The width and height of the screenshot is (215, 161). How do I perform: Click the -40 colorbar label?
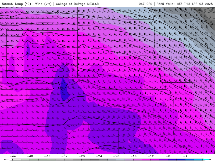click(30, 156)
